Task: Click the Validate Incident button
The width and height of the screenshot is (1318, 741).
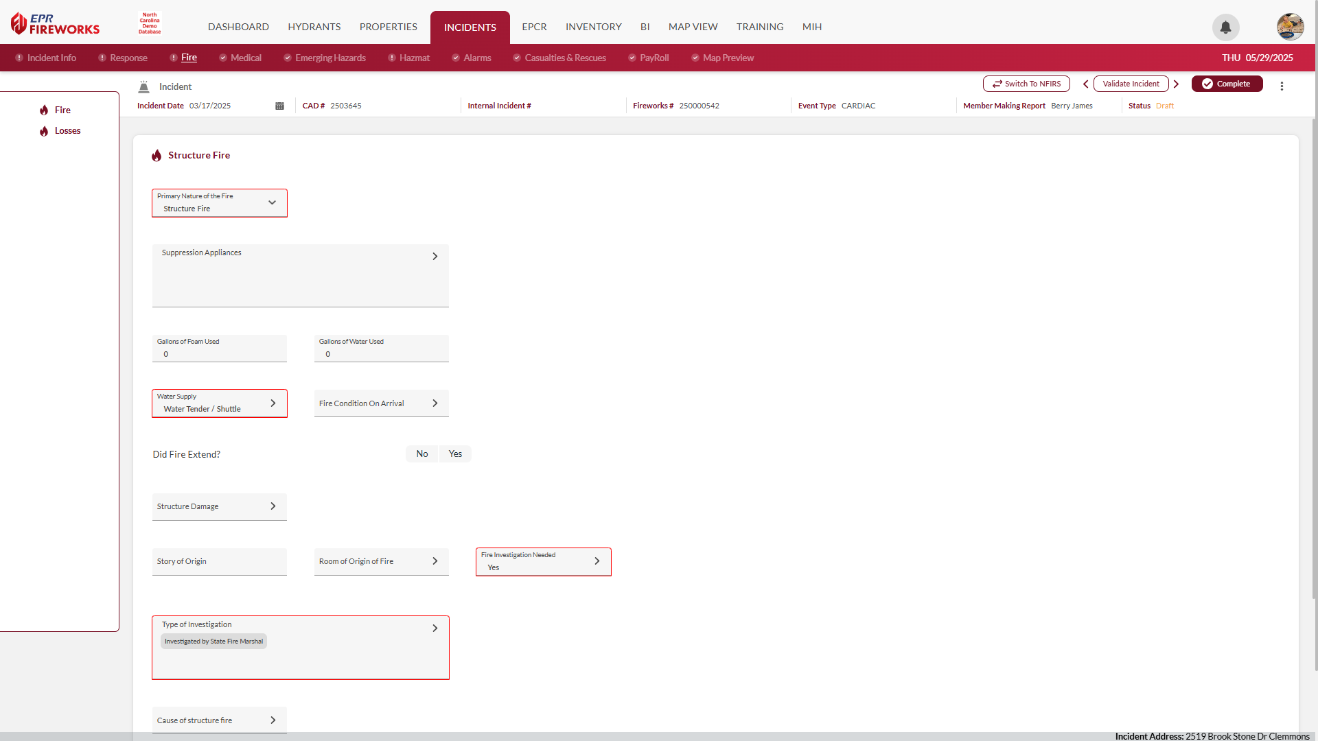Action: [1130, 83]
